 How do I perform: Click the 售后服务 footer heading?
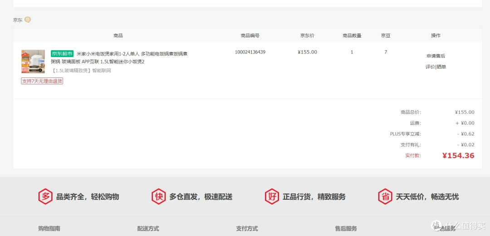coord(346,228)
